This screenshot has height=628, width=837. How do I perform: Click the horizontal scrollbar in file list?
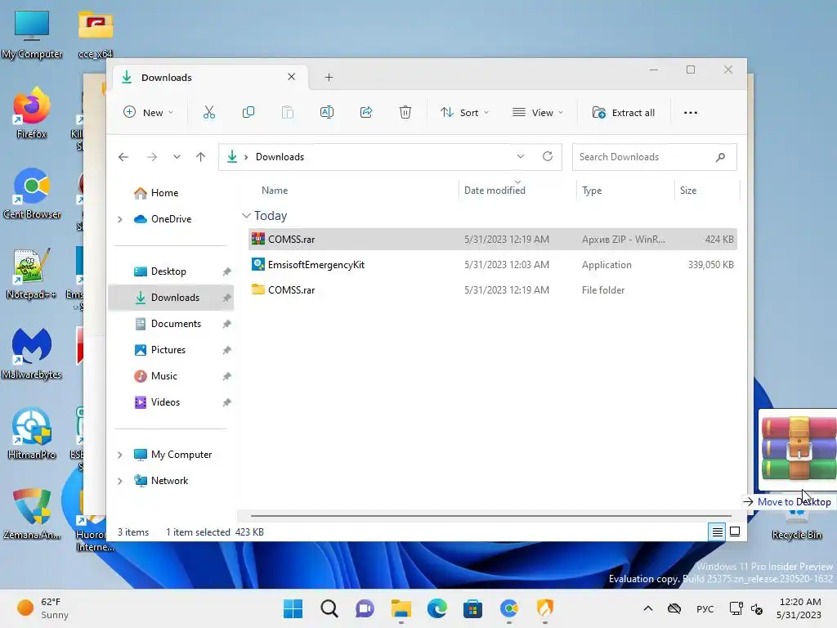tap(490, 516)
